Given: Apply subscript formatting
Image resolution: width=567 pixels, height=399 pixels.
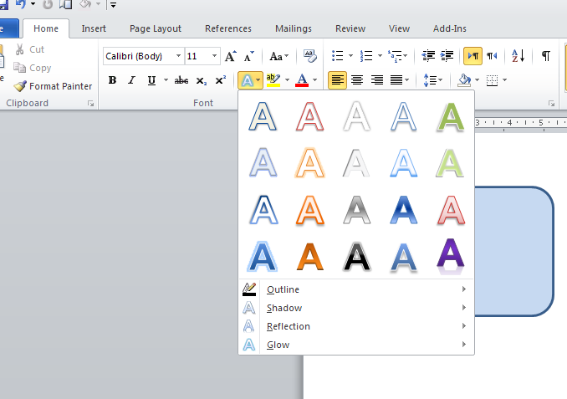Looking at the screenshot, I should pos(202,80).
